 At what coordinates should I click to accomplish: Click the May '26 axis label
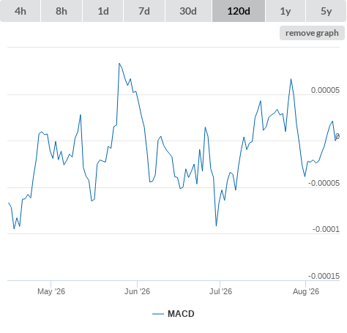pyautogui.click(x=51, y=291)
